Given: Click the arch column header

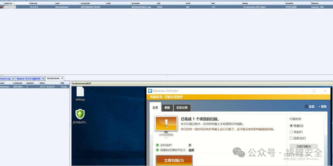Looking at the screenshot, I should click(198, 3).
